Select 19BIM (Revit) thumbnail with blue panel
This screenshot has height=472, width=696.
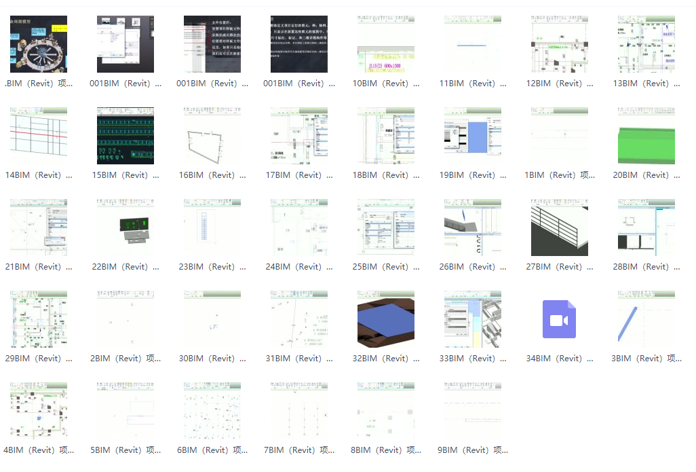point(473,136)
